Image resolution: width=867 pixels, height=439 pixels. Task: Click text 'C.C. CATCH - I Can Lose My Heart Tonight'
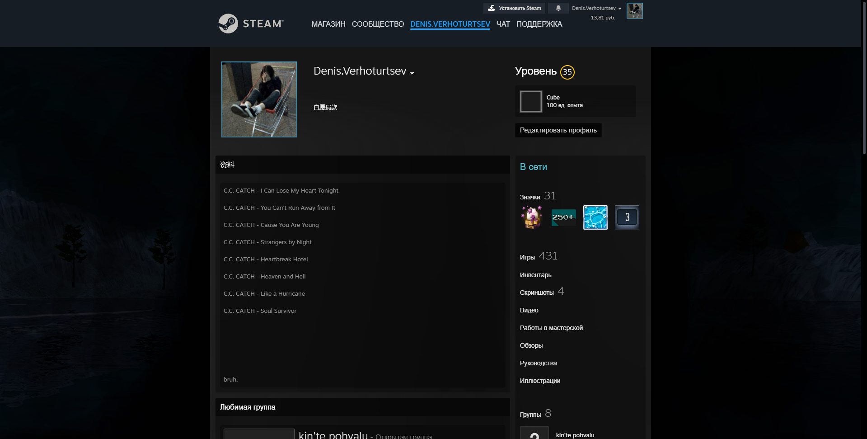[x=281, y=191]
